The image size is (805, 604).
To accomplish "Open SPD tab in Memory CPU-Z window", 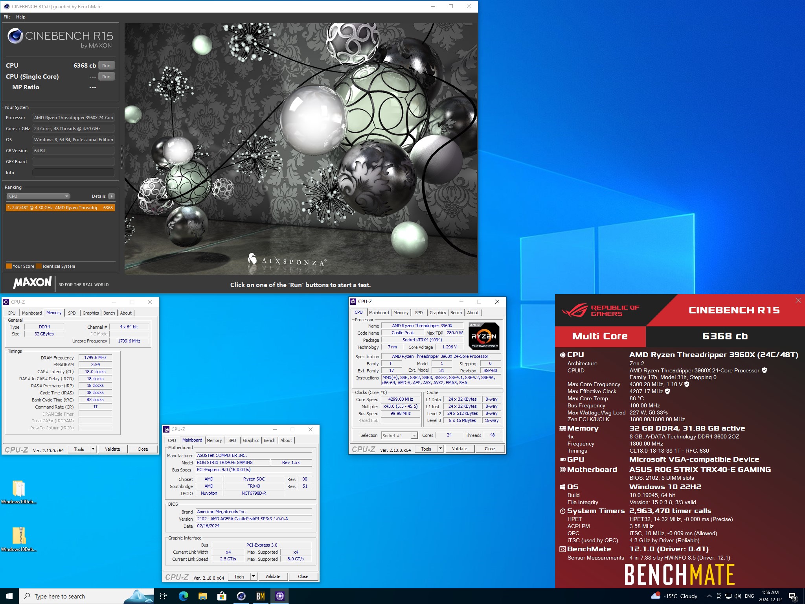I will point(72,313).
